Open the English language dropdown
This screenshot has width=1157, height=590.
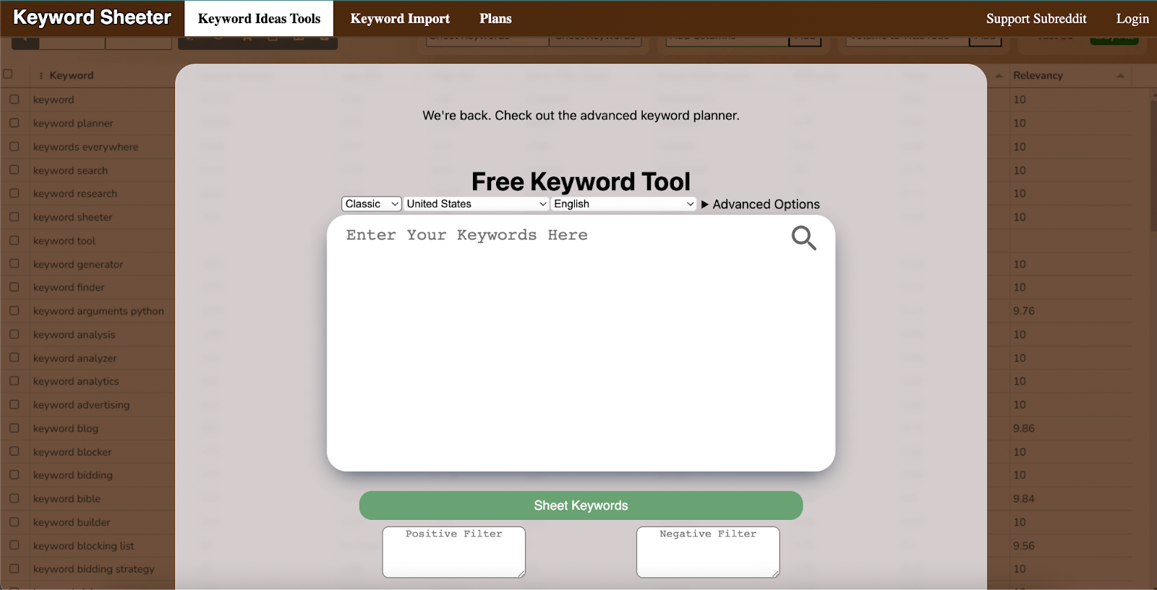pyautogui.click(x=624, y=204)
